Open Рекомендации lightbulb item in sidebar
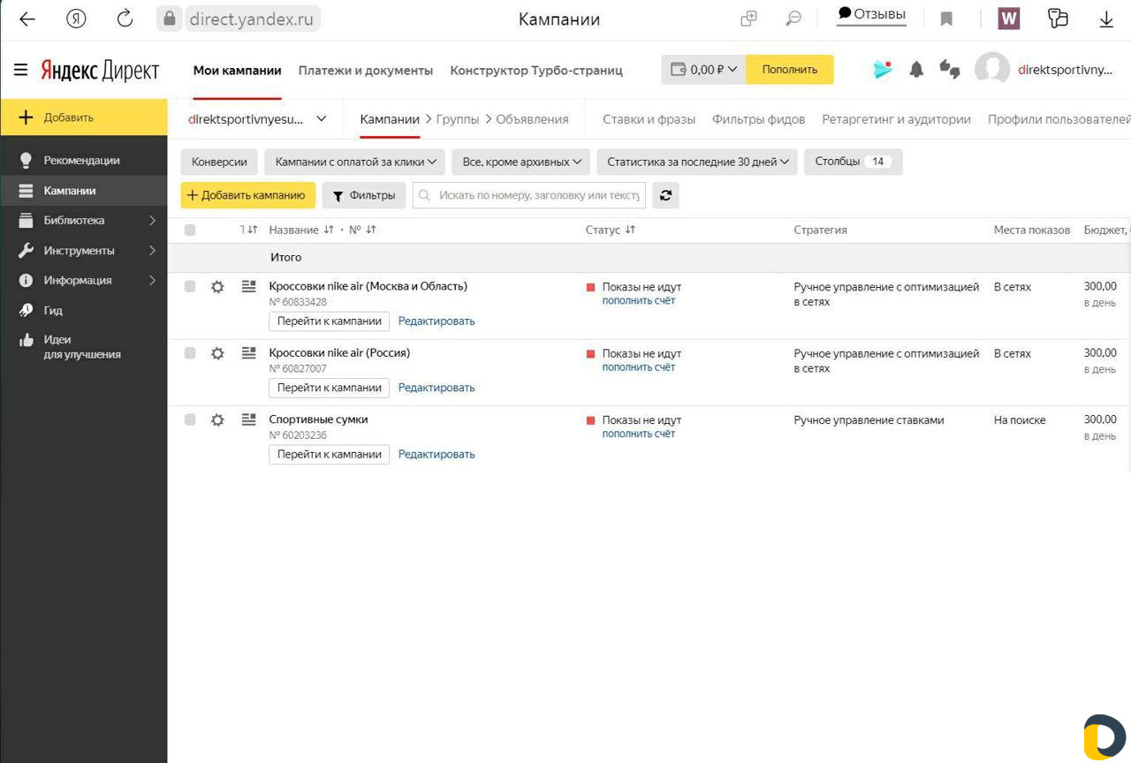The height and width of the screenshot is (763, 1131). (84, 161)
